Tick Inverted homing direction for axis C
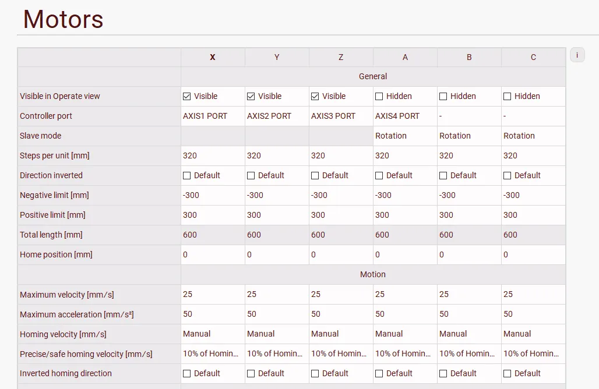This screenshot has height=389, width=599. [x=508, y=374]
